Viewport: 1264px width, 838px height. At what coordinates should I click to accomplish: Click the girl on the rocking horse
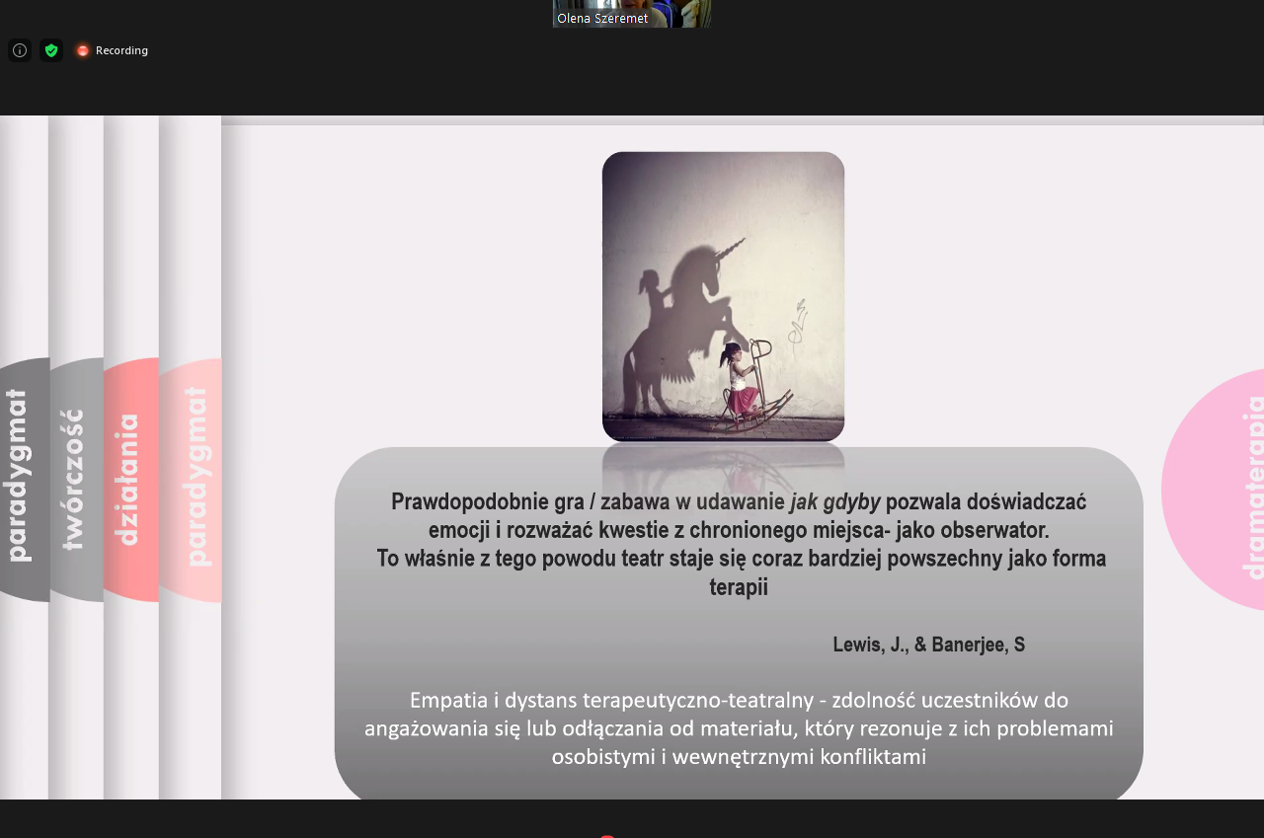point(755,387)
